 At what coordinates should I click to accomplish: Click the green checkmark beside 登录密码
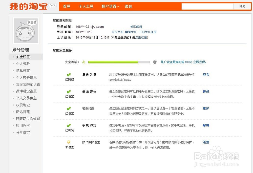[68, 92]
